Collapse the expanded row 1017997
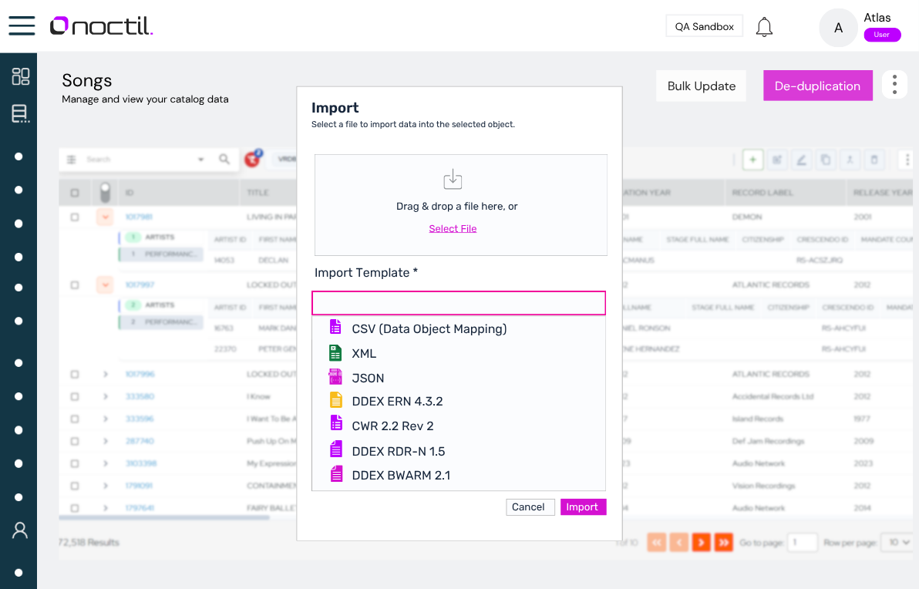 click(x=105, y=285)
